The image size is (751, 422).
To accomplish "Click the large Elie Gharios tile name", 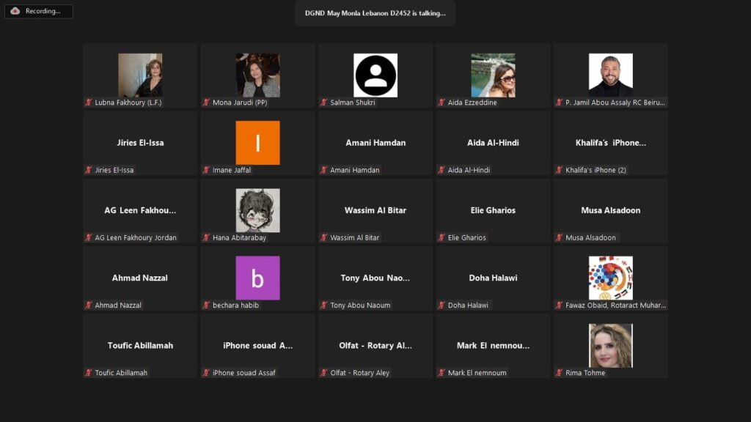I will click(x=493, y=210).
